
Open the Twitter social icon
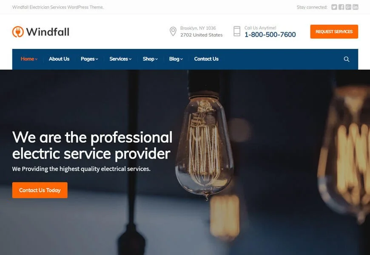pos(334,7)
